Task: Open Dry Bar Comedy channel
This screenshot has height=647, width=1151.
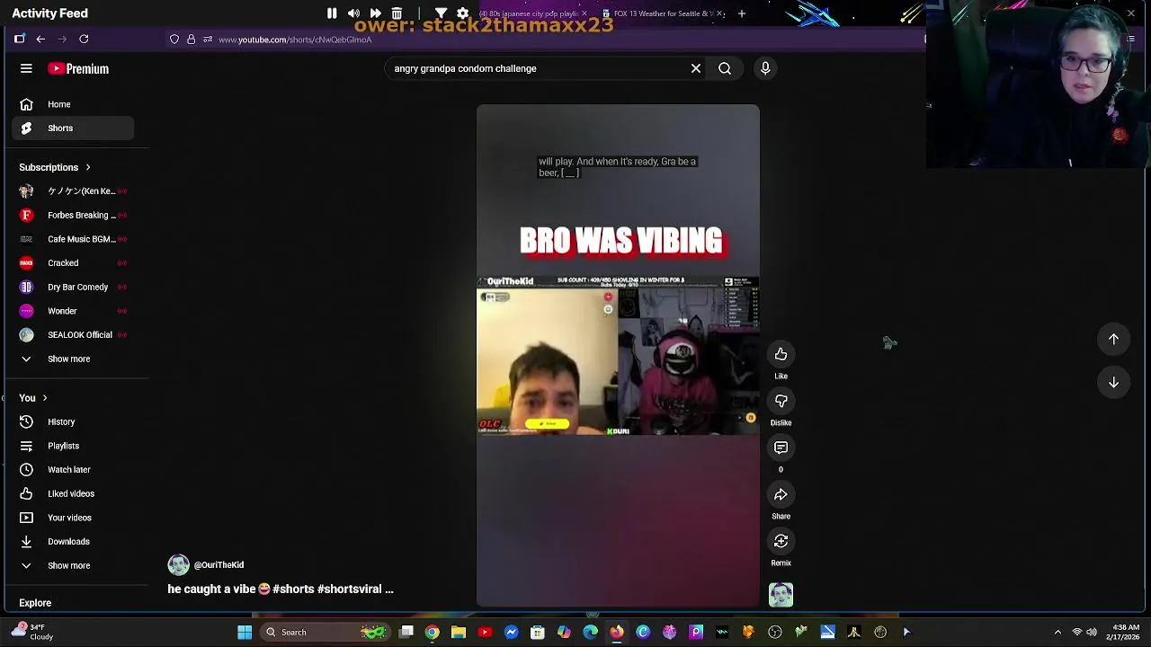Action: point(74,287)
